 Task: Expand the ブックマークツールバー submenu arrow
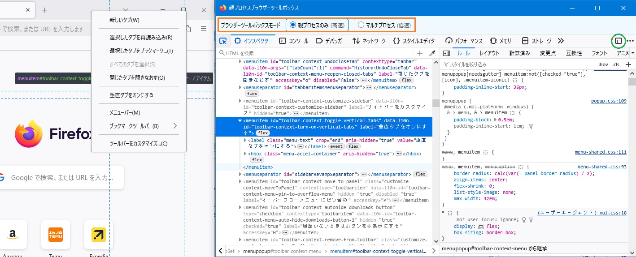tap(175, 126)
